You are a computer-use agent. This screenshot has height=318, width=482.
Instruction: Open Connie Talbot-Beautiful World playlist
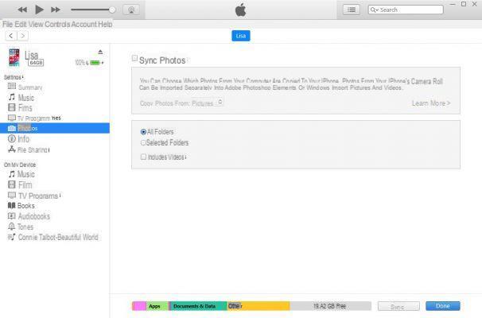52,237
